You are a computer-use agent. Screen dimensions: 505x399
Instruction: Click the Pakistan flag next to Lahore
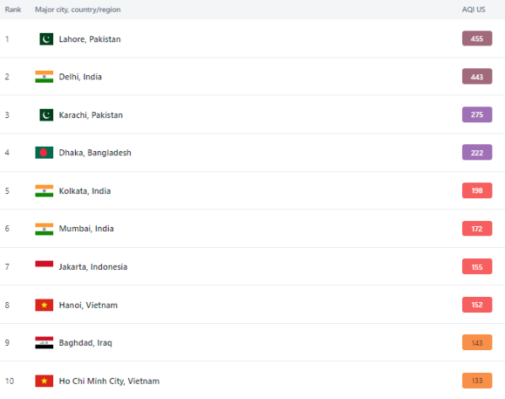(x=46, y=39)
